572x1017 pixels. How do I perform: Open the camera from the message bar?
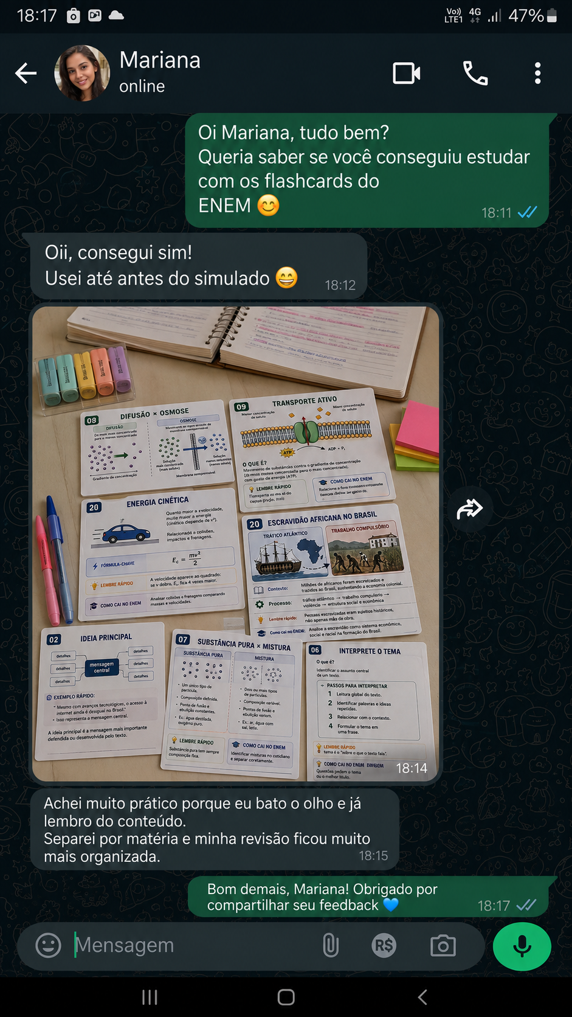coord(443,946)
